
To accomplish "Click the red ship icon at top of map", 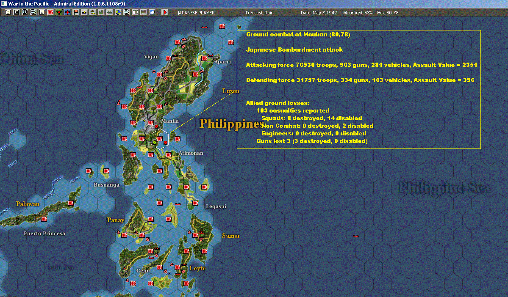I will tap(205, 27).
